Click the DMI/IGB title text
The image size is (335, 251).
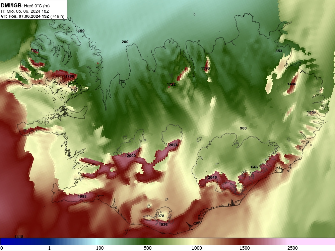pyautogui.click(x=11, y=6)
